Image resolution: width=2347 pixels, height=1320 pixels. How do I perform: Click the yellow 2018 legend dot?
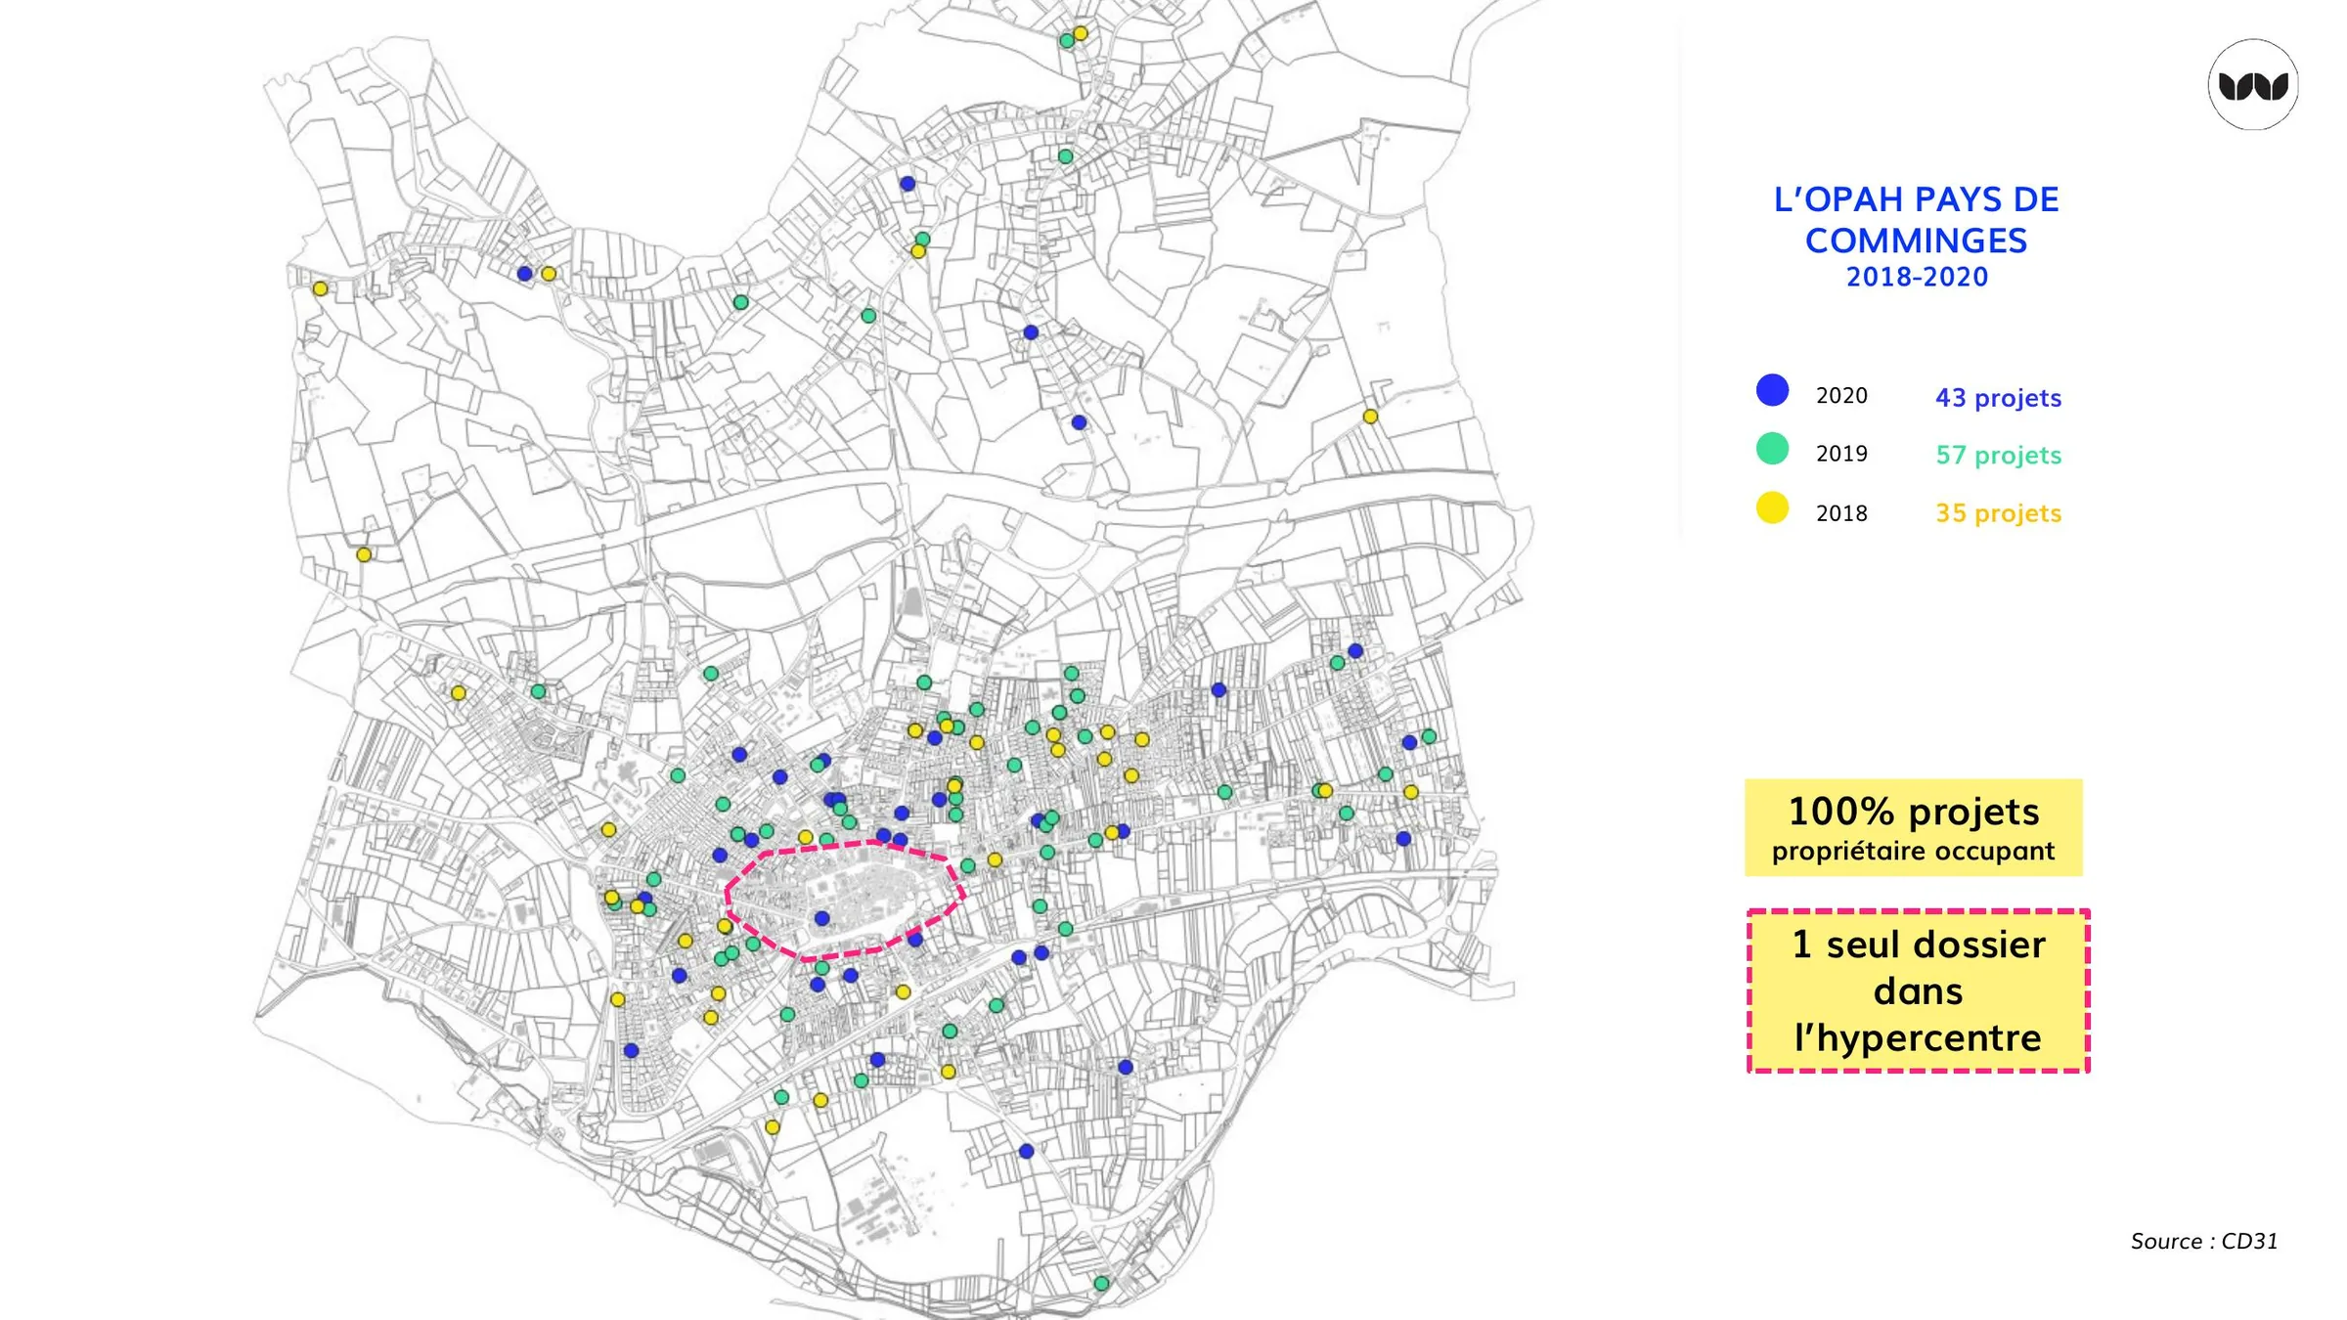pos(1772,507)
